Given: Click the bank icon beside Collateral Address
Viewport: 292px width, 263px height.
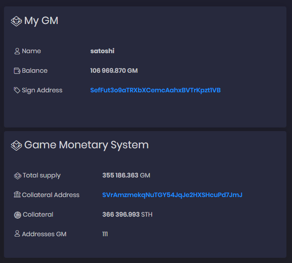Looking at the screenshot, I should pyautogui.click(x=17, y=195).
